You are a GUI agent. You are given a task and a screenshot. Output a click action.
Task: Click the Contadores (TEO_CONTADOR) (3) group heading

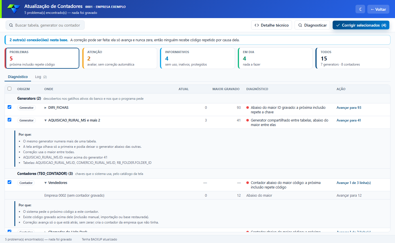tap(45, 173)
